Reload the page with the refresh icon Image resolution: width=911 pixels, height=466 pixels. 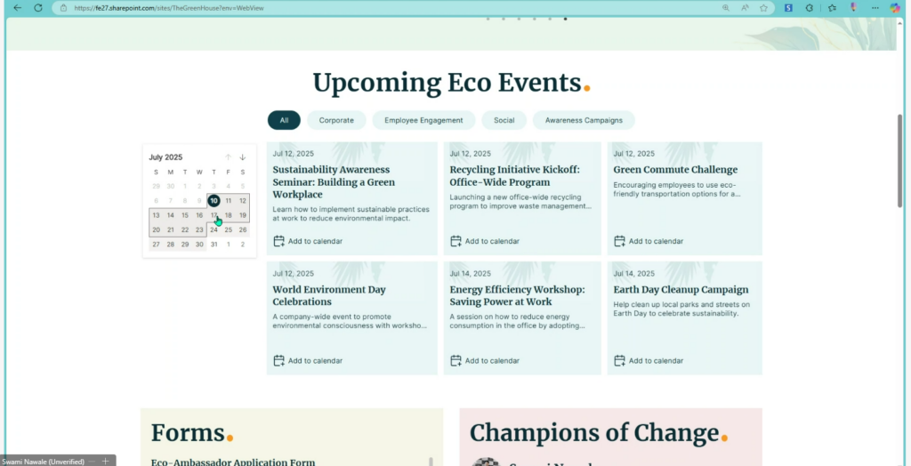[x=37, y=8]
